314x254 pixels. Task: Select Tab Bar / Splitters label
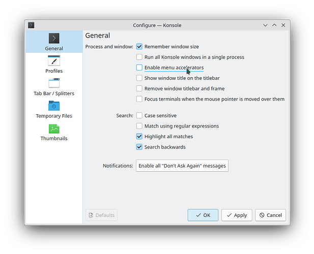54,93
